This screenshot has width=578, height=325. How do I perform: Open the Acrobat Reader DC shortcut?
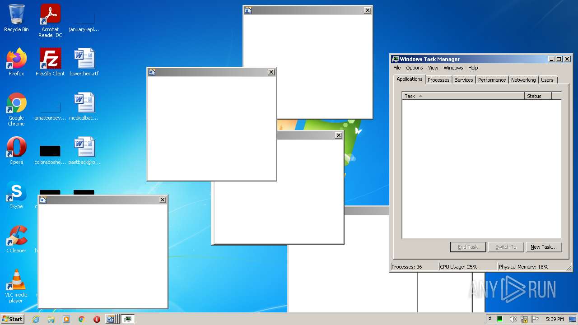(x=50, y=21)
